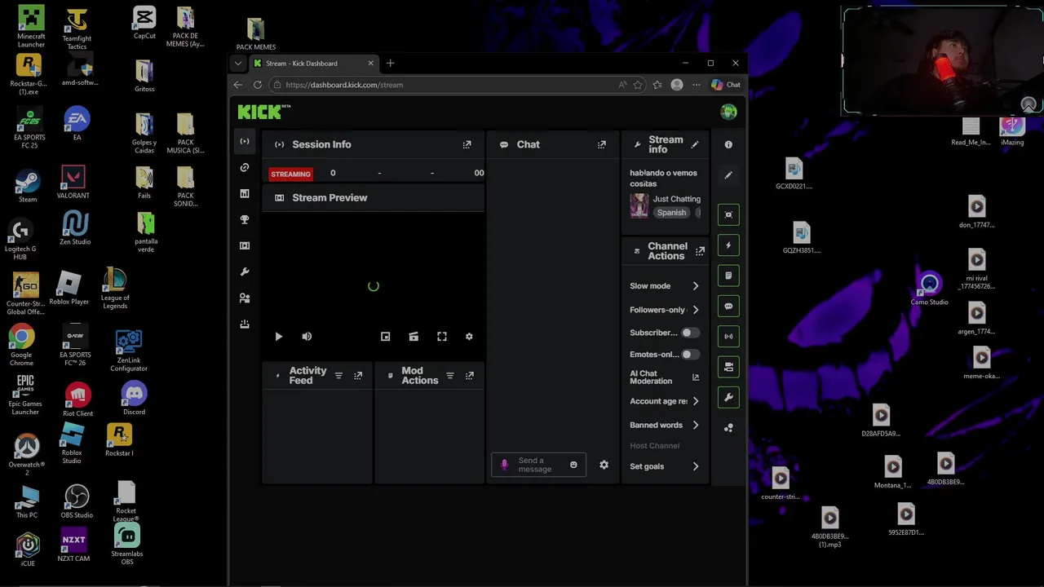Open the emoji picker in chat input

pyautogui.click(x=573, y=465)
